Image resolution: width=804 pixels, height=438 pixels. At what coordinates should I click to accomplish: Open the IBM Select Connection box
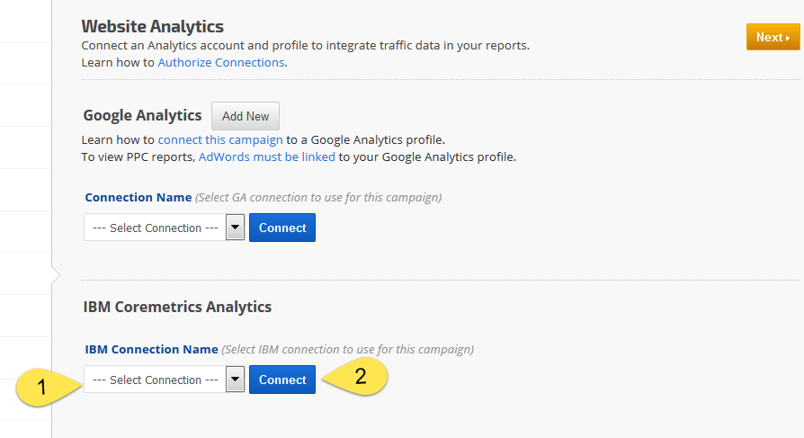[154, 380]
